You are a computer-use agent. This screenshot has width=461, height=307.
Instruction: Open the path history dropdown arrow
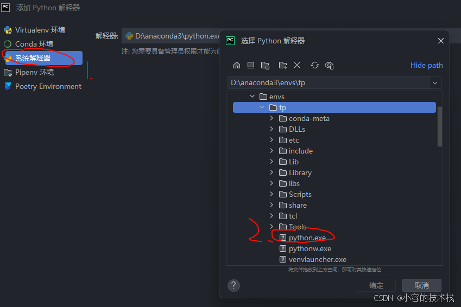coord(435,83)
